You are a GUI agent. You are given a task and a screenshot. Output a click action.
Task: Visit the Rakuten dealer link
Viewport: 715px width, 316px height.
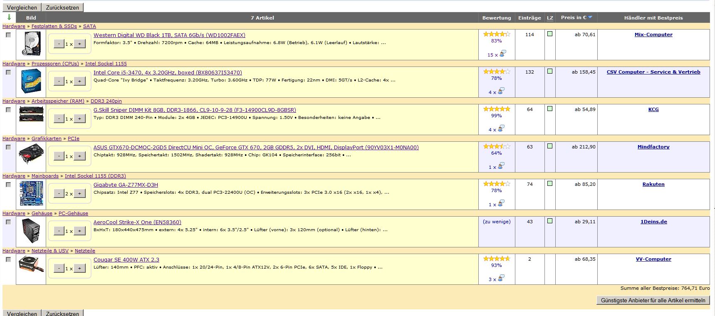pos(653,184)
